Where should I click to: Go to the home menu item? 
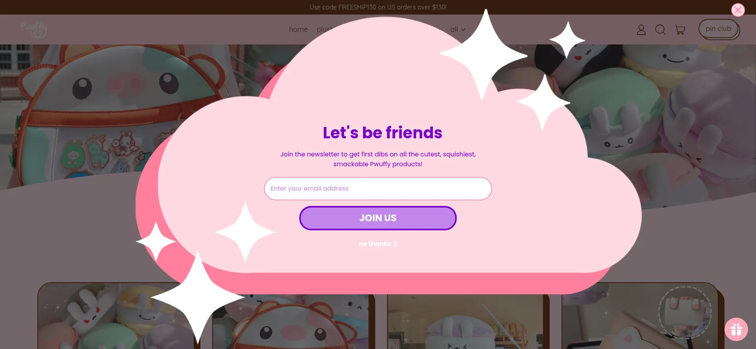tap(298, 29)
